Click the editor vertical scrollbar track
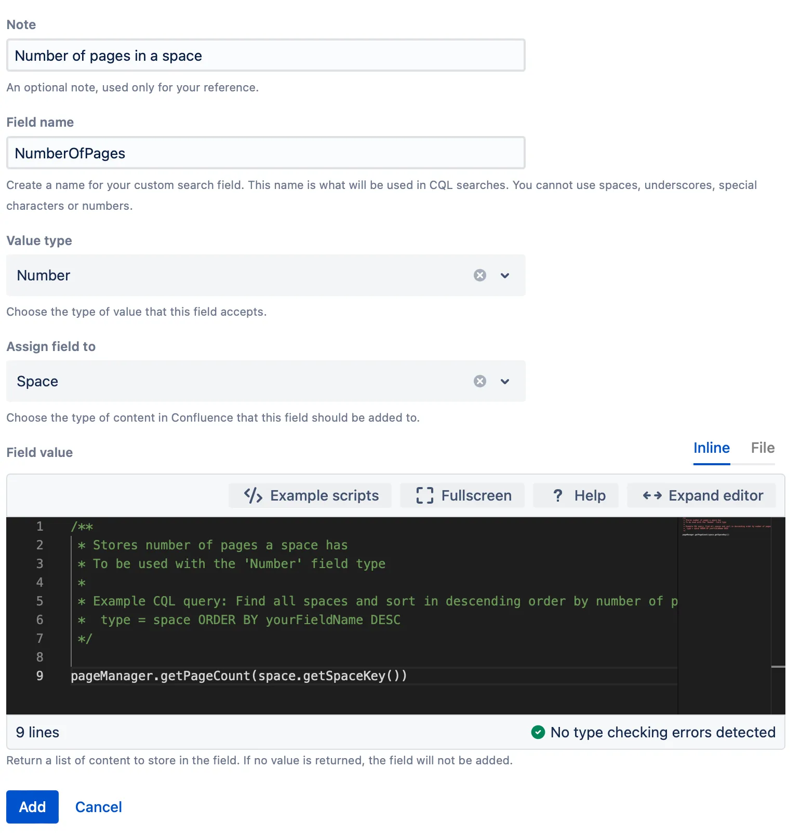The width and height of the screenshot is (801, 836). 778,616
